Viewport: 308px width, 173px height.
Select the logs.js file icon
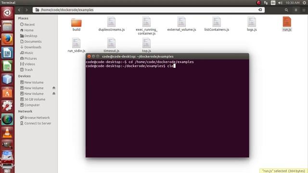pyautogui.click(x=252, y=22)
